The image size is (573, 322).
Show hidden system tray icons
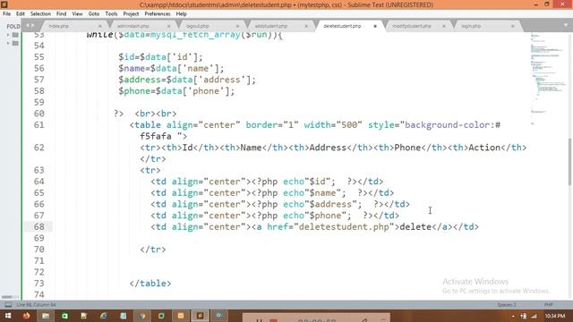point(513,316)
